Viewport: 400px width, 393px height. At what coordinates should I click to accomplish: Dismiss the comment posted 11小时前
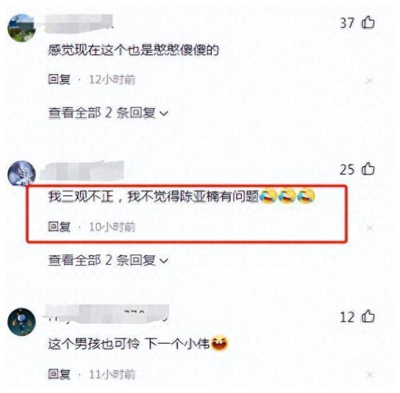(x=369, y=374)
